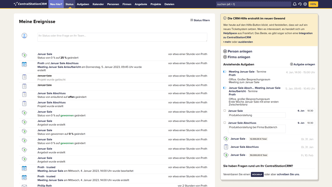
Task: Open settings gear in top bar
Action: (x=305, y=4)
